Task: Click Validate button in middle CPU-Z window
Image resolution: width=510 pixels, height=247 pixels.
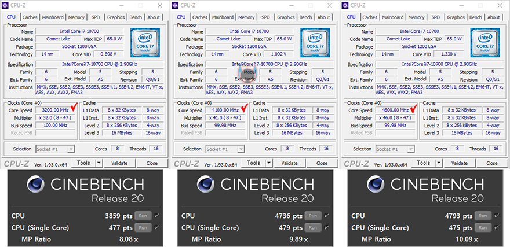Action: 289,163
